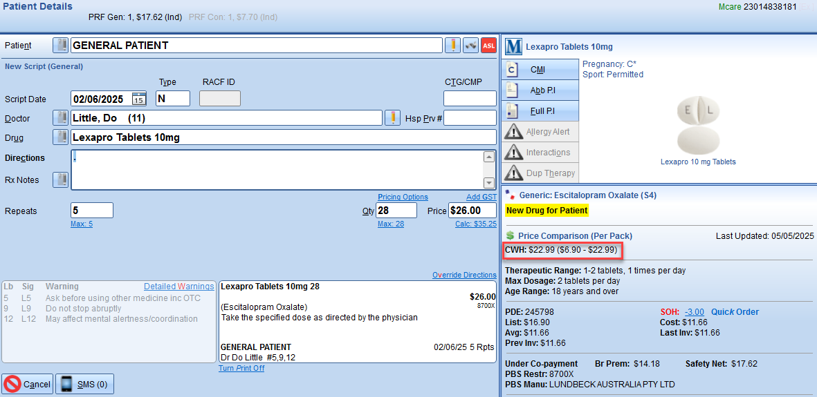Click the New Drug for Patient banner

547,211
